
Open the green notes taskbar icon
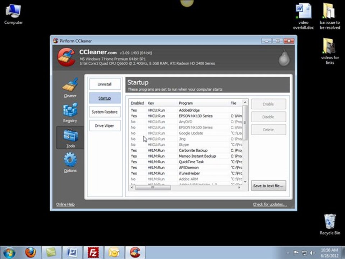point(51,253)
